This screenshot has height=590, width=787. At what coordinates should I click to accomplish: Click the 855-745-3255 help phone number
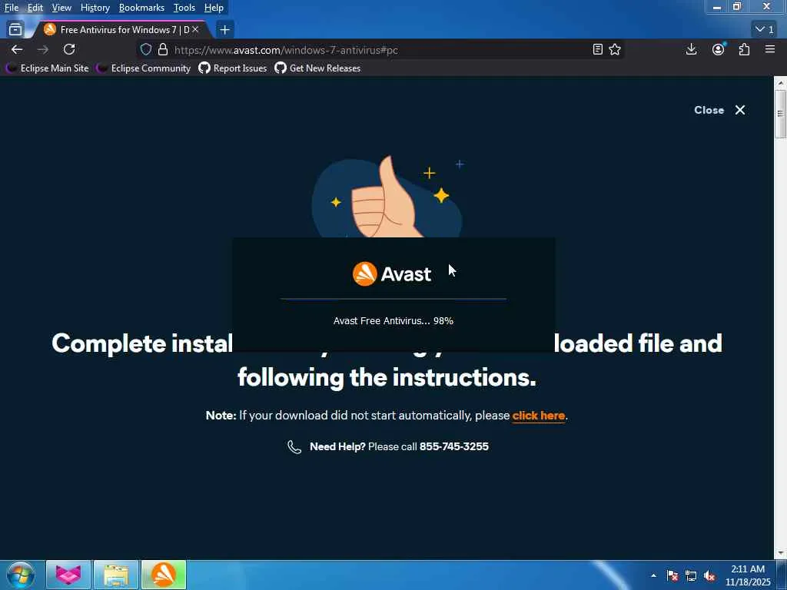point(453,446)
